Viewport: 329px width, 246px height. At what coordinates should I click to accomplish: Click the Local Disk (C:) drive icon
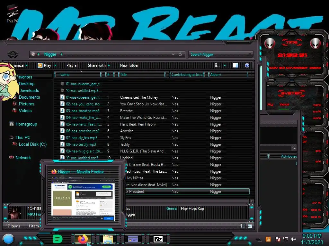[x=15, y=144]
